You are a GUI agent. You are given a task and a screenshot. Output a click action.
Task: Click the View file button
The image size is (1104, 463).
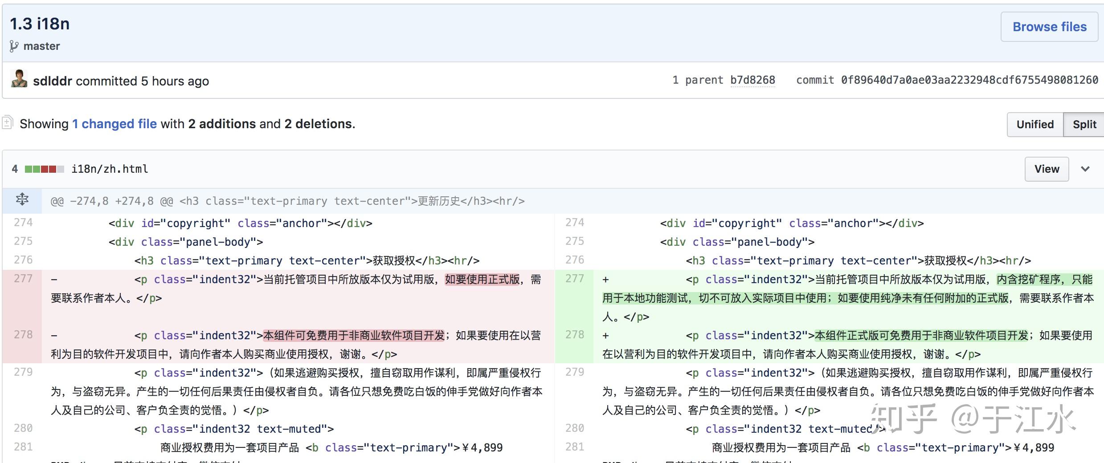[1047, 169]
